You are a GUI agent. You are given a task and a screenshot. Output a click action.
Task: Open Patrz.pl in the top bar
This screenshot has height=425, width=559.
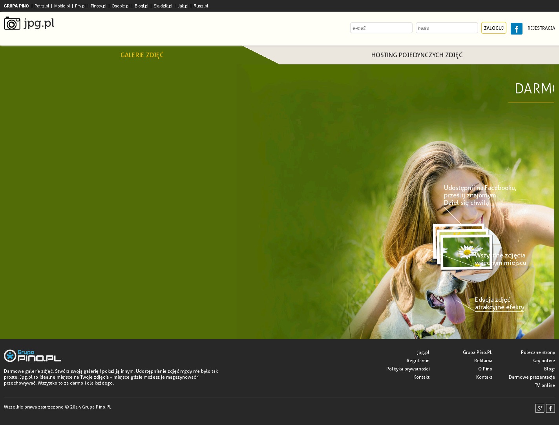(42, 6)
